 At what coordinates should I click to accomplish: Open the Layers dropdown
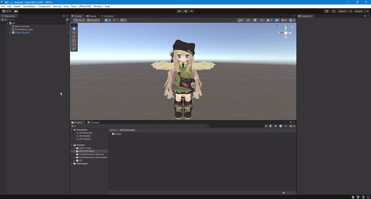coord(345,11)
